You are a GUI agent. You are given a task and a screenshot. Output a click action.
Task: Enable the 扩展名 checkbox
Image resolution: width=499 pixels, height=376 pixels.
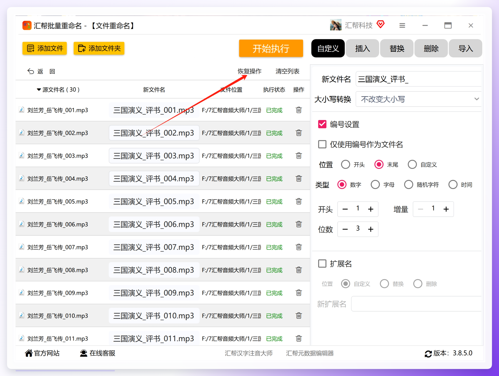point(322,263)
